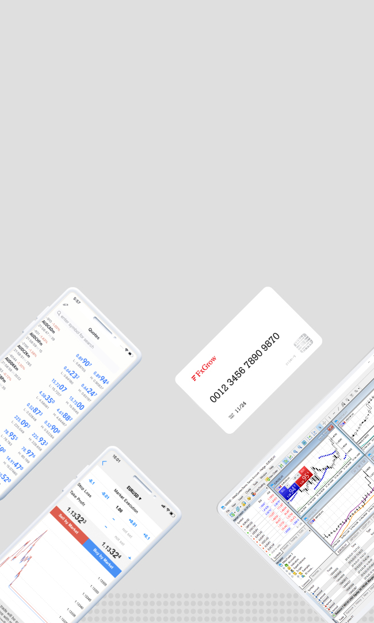
Task: Increase volume by +0.01
Action: click(133, 522)
